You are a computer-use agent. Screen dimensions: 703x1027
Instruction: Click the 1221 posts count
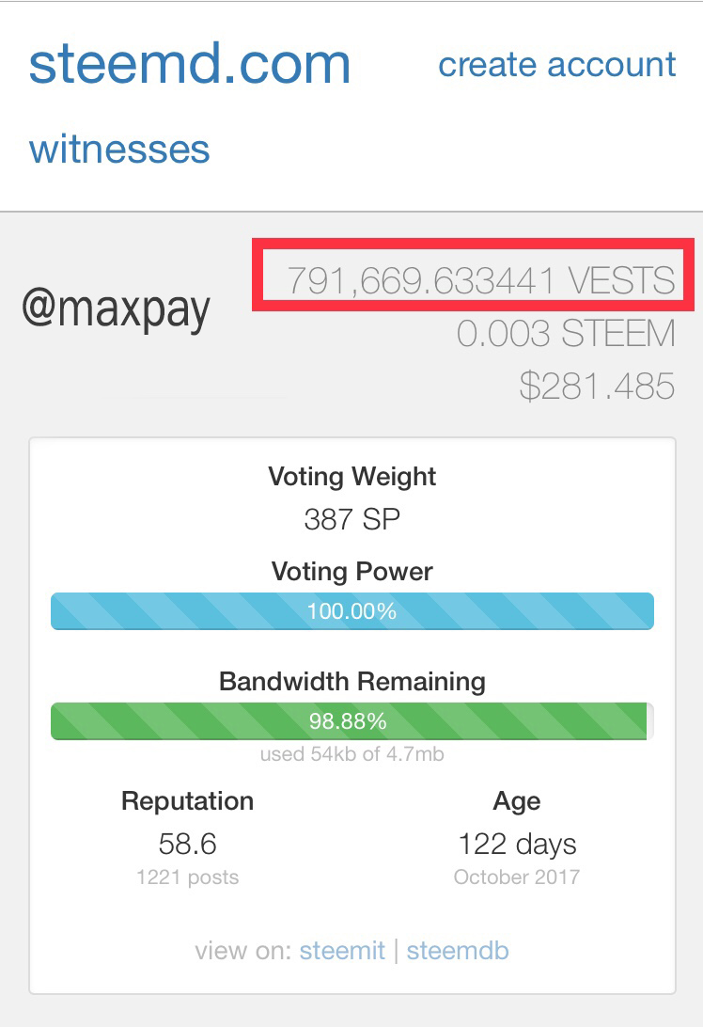187,877
